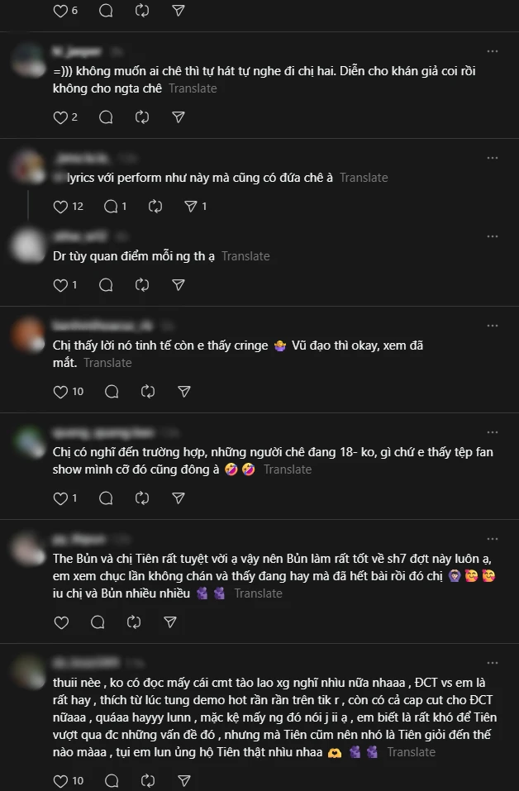This screenshot has width=519, height=791.
Task: Share the 'Vũ đạo thì okay' comment
Action: (x=184, y=392)
